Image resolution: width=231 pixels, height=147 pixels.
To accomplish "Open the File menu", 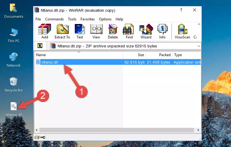I will pos(38,19).
